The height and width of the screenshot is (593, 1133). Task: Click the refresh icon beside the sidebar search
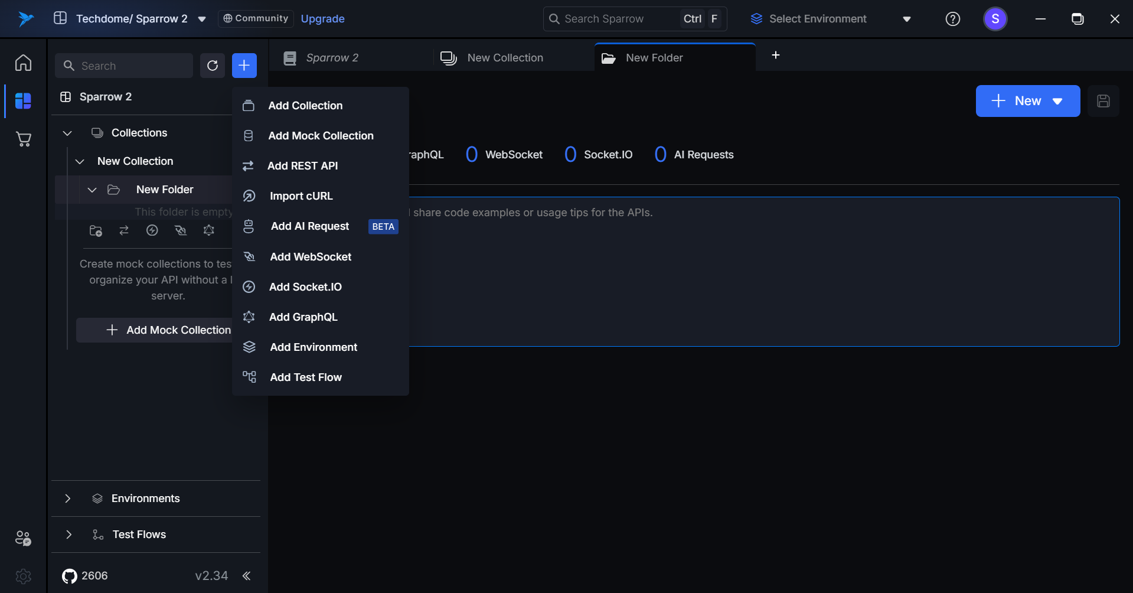tap(213, 66)
